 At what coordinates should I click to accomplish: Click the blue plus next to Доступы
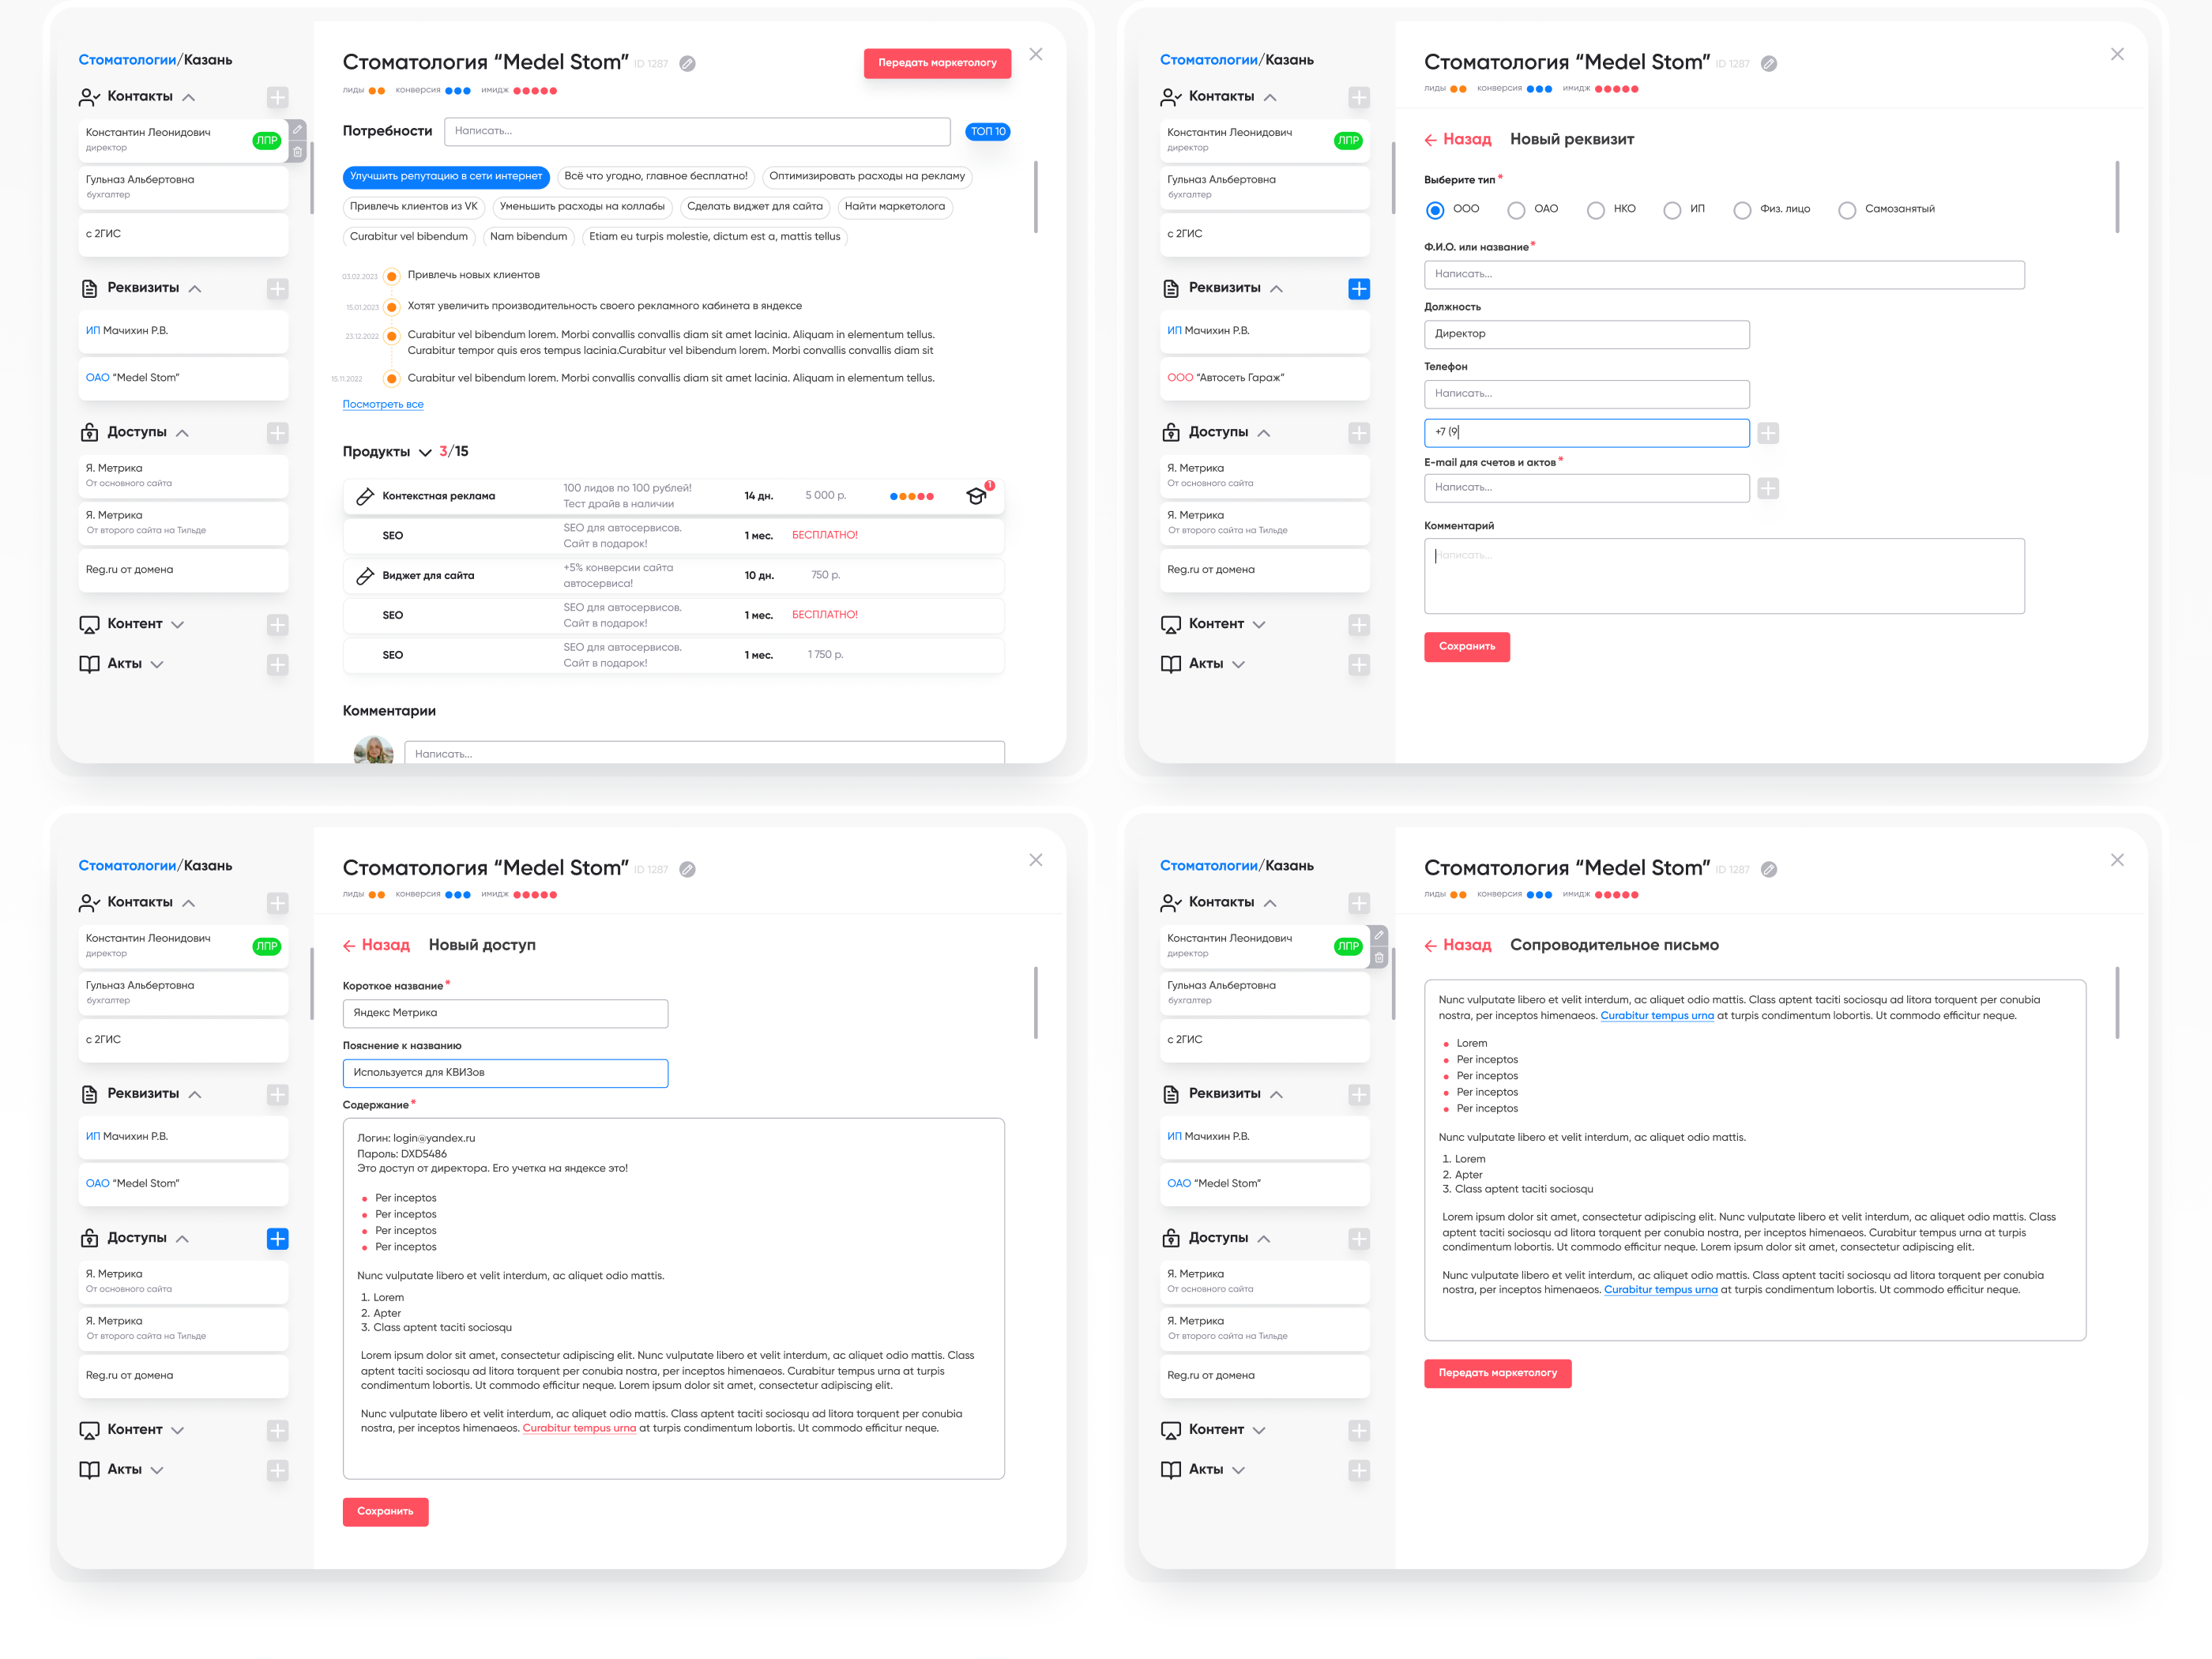(x=277, y=1239)
